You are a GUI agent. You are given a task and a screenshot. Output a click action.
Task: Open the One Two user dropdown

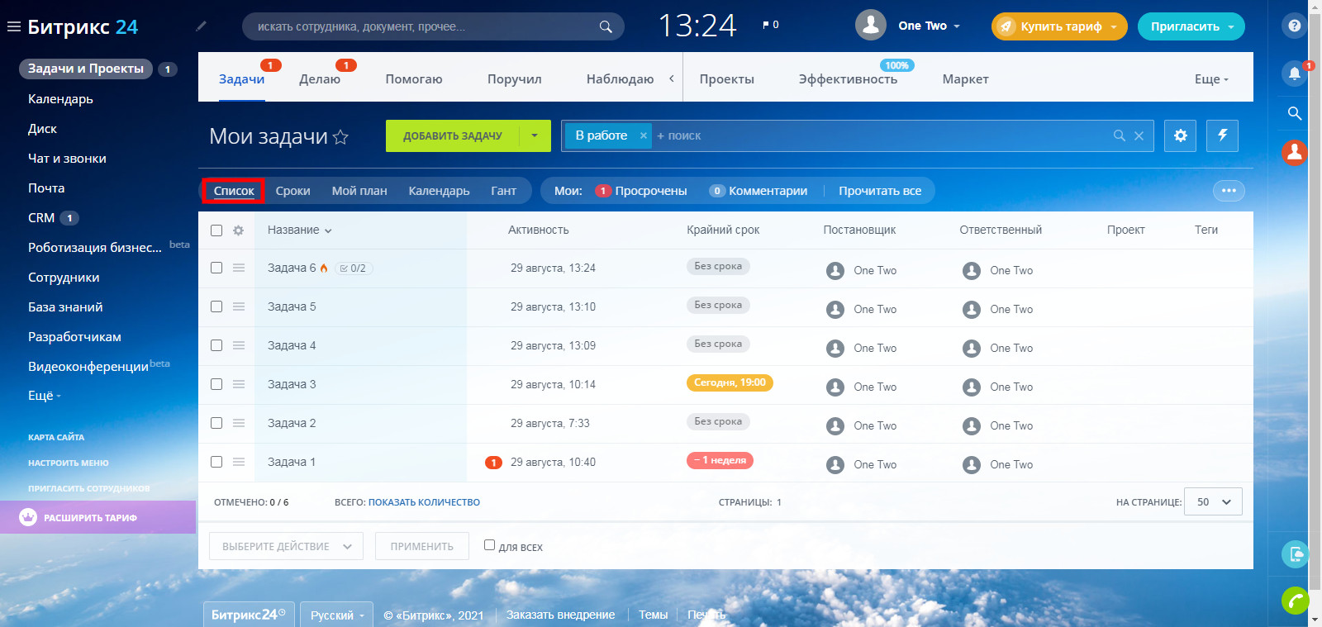[930, 26]
